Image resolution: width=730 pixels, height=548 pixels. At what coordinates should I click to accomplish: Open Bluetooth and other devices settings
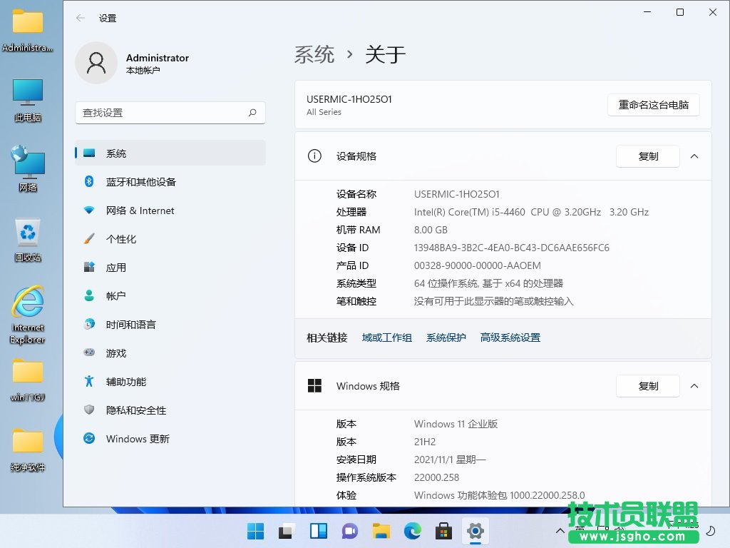(140, 182)
